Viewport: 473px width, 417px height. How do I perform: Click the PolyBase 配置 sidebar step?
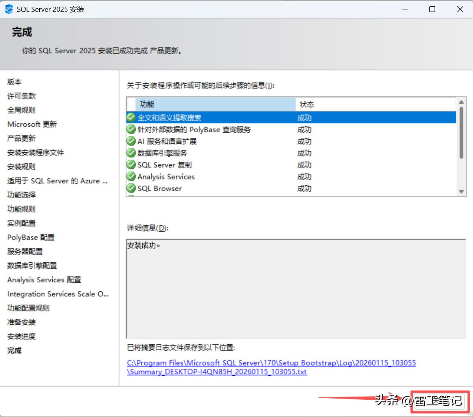(31, 237)
